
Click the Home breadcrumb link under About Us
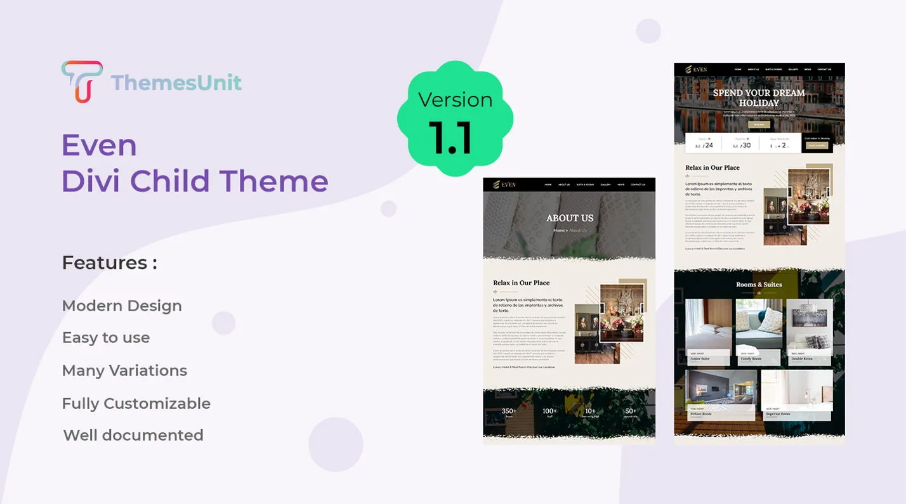[559, 231]
